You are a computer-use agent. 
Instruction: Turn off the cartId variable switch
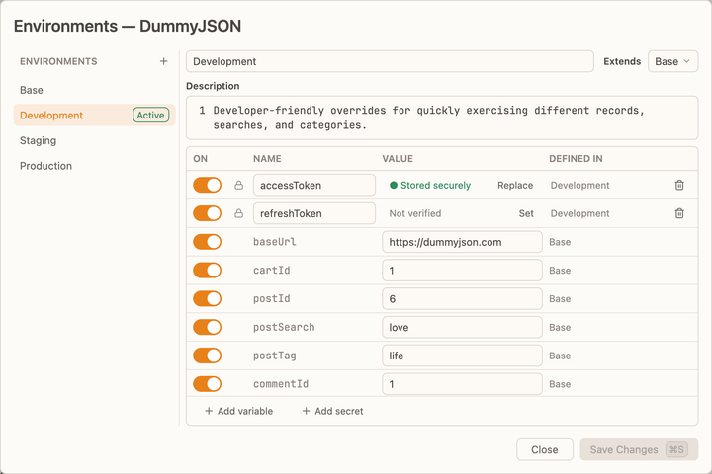(207, 271)
